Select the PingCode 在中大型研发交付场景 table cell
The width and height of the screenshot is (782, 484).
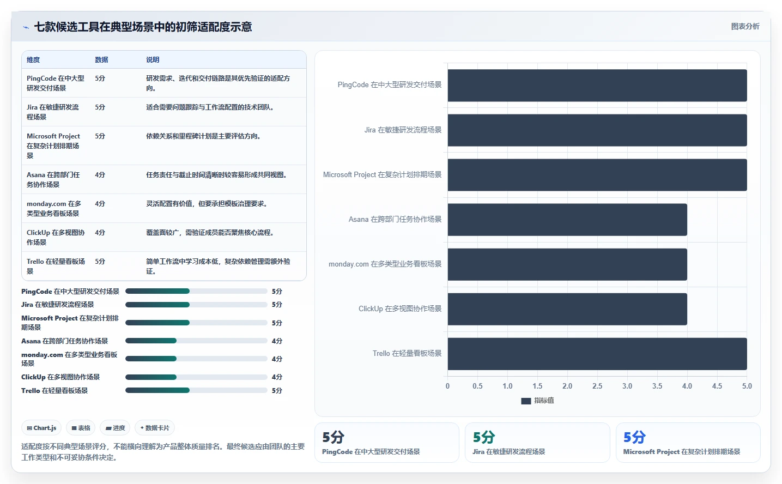click(x=56, y=83)
